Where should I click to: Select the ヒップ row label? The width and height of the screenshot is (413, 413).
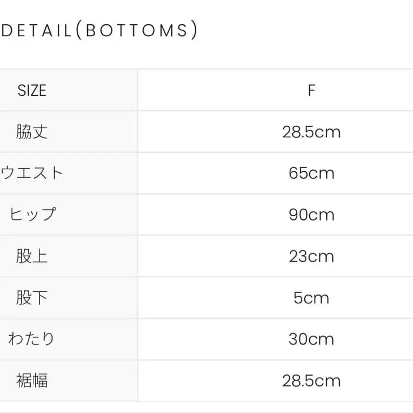click(32, 215)
